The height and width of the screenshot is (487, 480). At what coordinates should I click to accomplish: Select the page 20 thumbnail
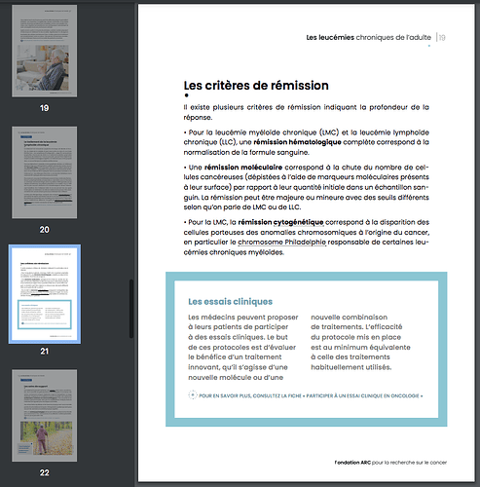tap(45, 172)
